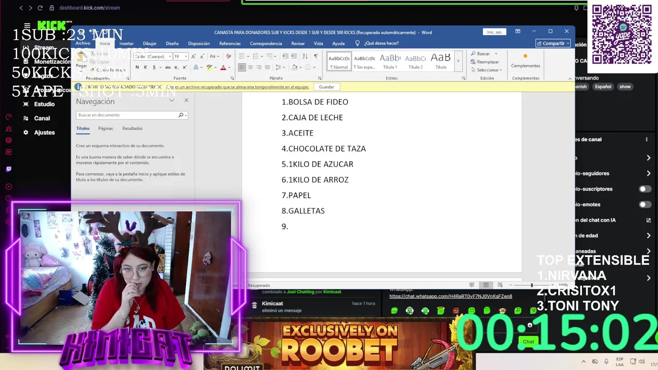
Task: Switch to Web Layout view in status bar
Action: (499, 285)
